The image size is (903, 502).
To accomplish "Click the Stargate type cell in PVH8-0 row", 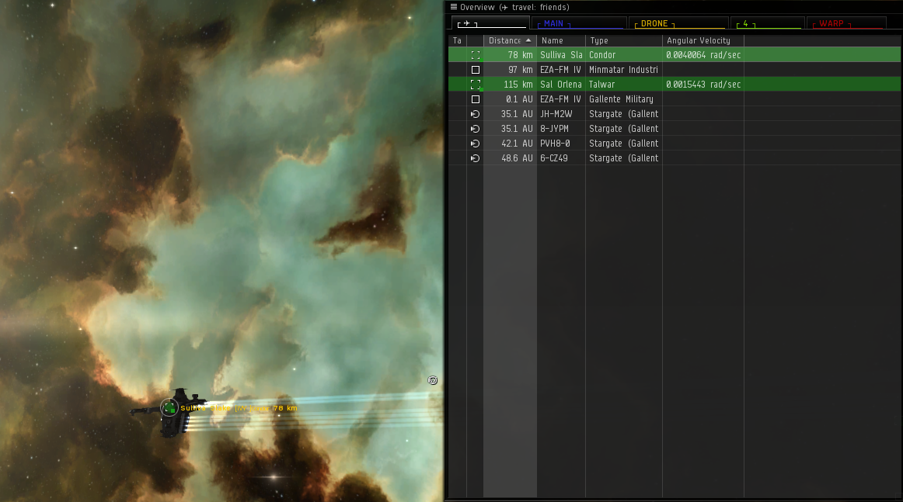I will coord(623,144).
